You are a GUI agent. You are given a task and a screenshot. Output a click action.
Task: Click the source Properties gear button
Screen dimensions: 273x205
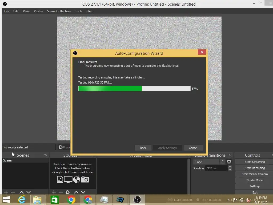click(x=64, y=147)
